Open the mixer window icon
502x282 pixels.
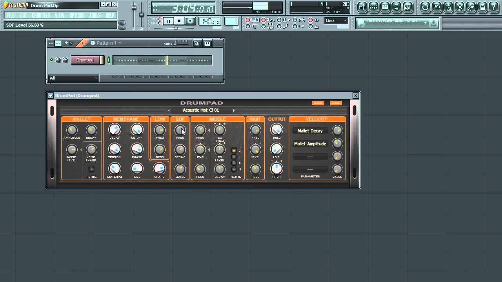tap(408, 7)
